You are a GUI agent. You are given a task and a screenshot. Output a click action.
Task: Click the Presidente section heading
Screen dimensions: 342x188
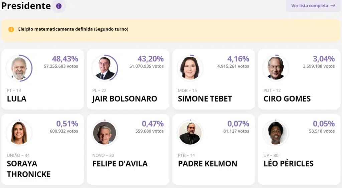point(26,6)
